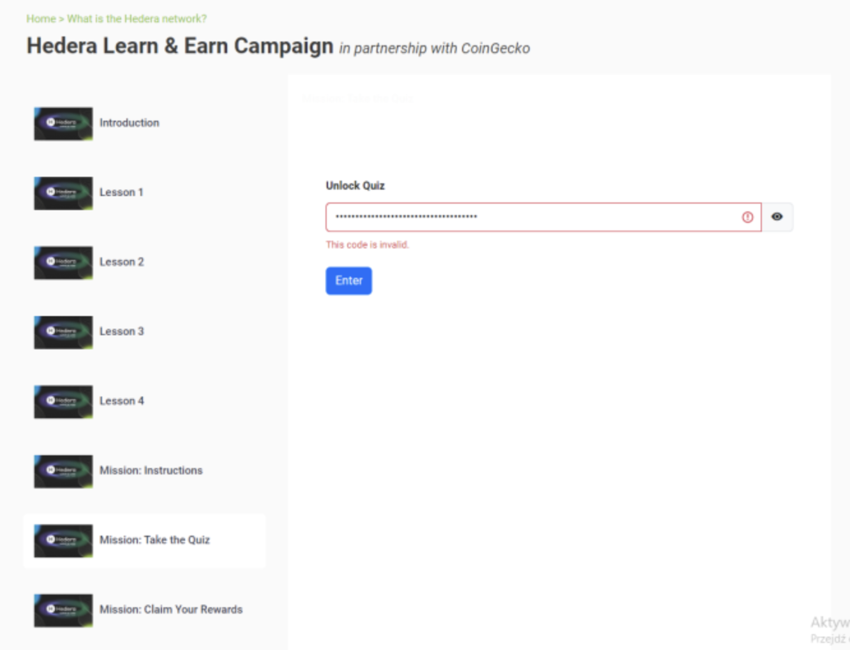Click the Home breadcrumb link

pyautogui.click(x=41, y=19)
